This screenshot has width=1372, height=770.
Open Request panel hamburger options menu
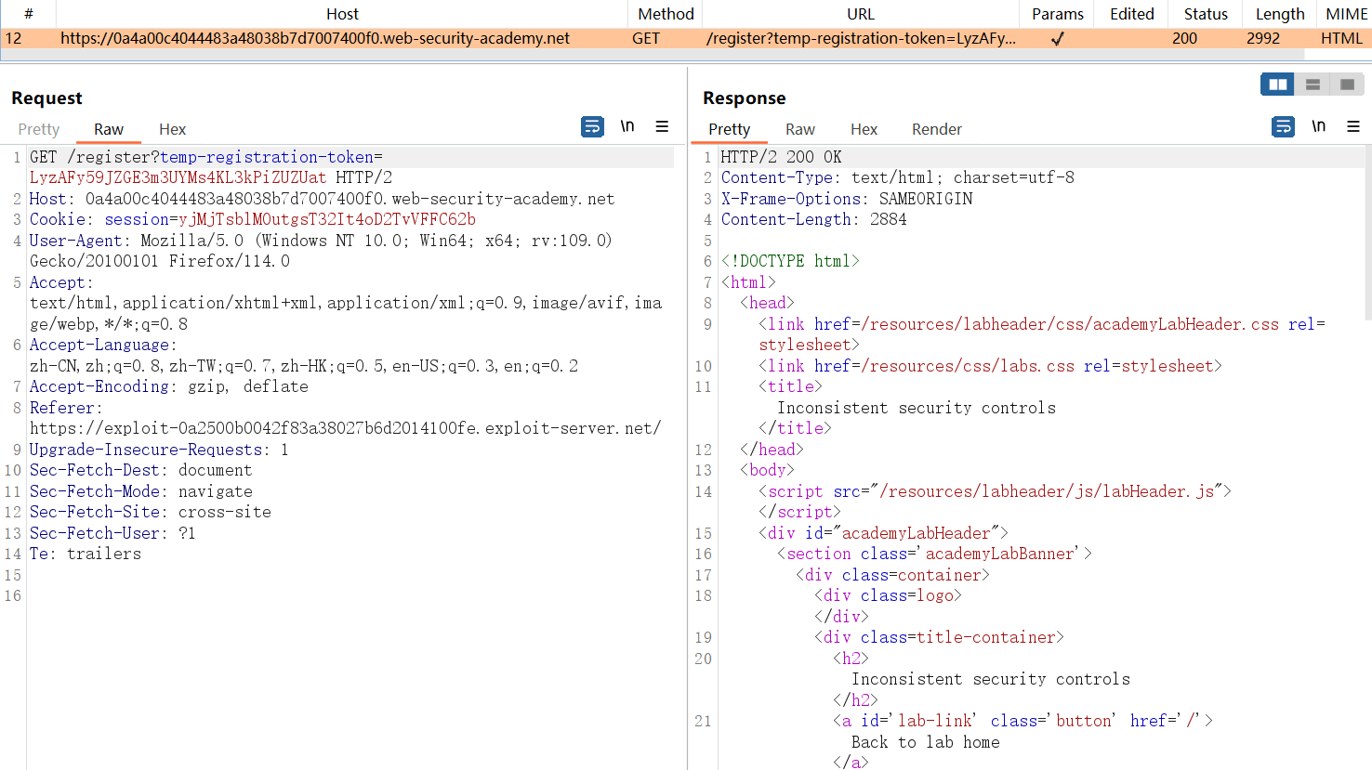(662, 126)
